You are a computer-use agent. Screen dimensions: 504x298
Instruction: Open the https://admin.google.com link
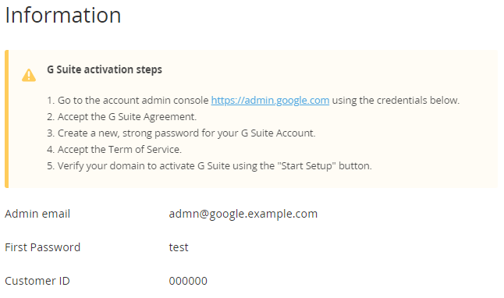click(x=270, y=101)
